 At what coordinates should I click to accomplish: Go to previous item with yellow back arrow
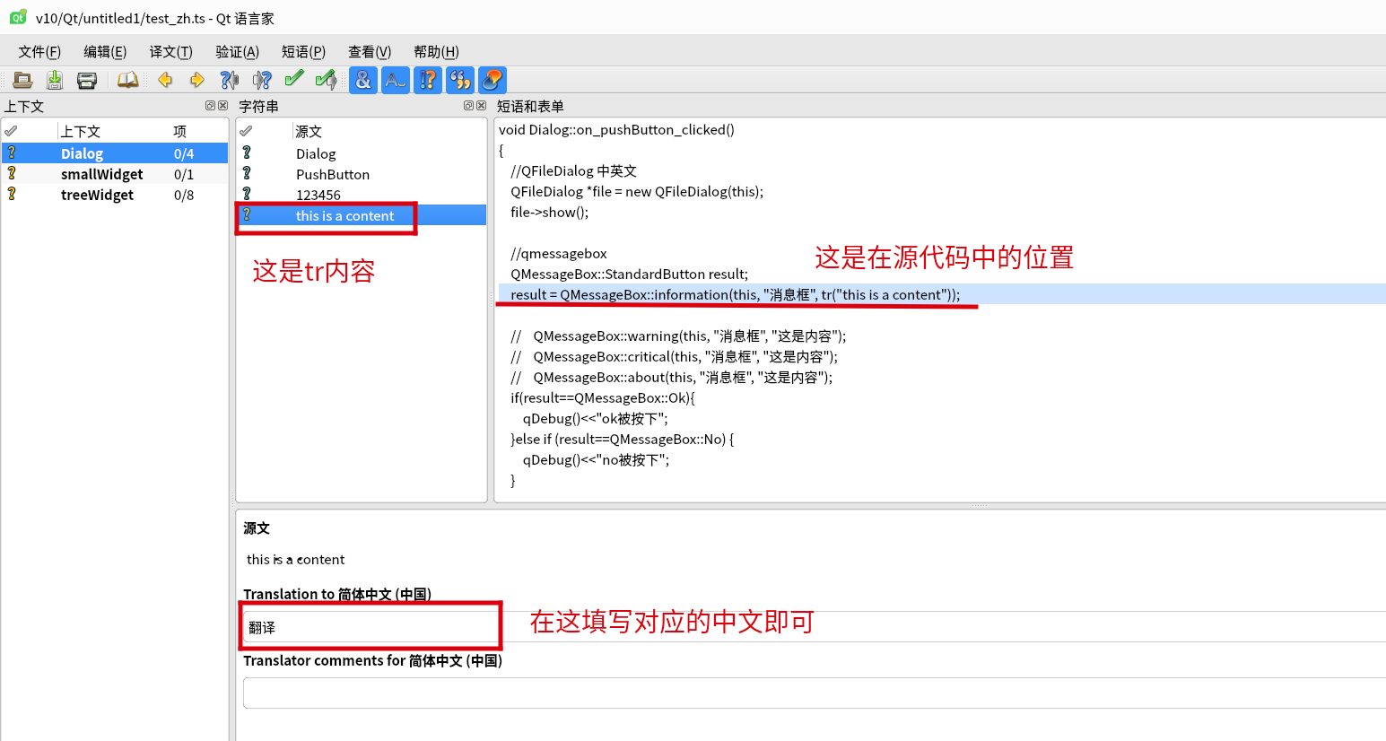click(x=165, y=80)
